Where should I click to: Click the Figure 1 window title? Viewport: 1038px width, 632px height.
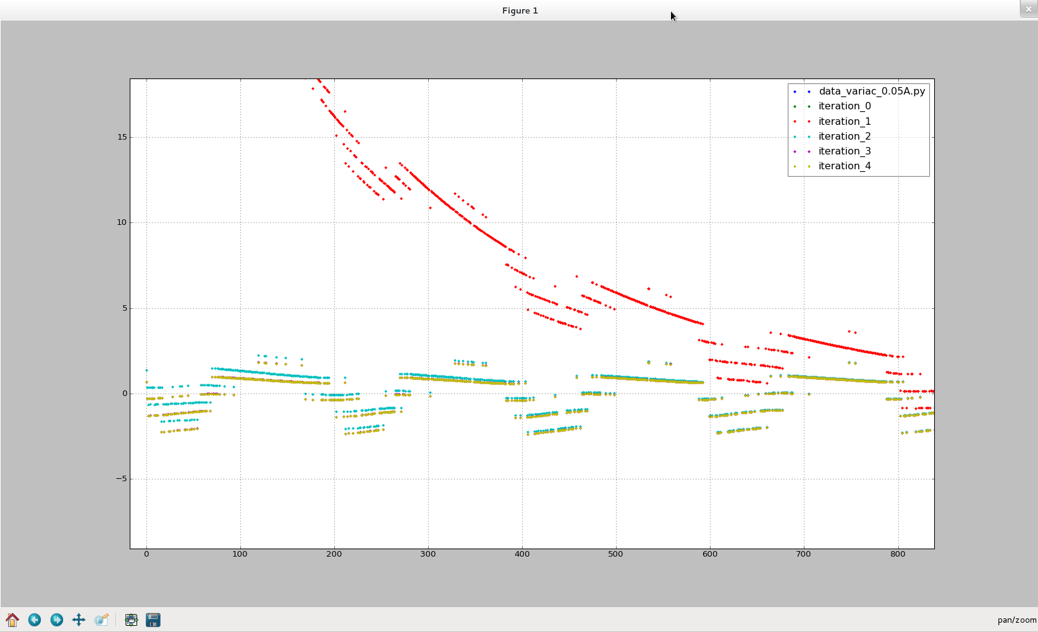[520, 11]
